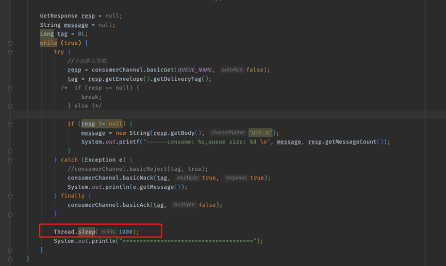
Task: Place cursor on QUEUE_NAME constant
Action: tap(195, 70)
